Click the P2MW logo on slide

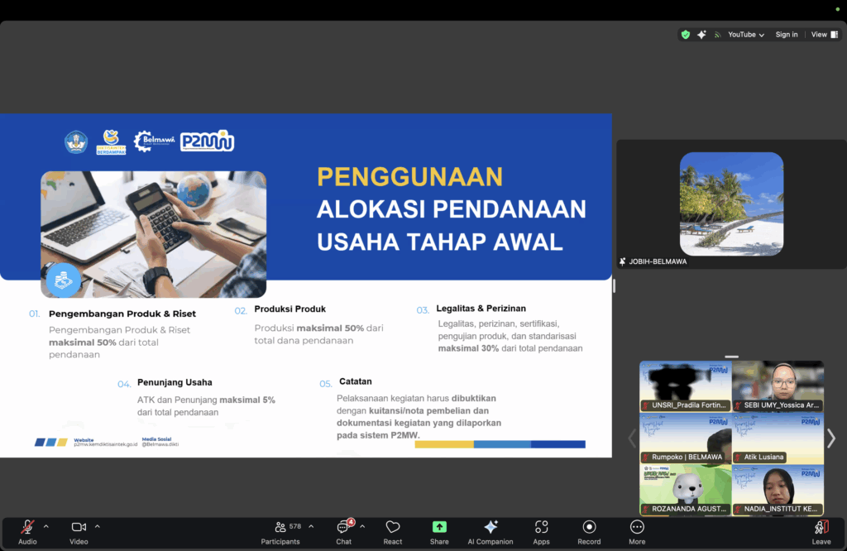[x=208, y=141]
